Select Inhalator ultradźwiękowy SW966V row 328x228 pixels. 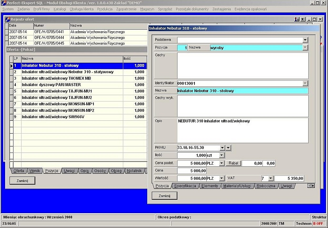coord(80,117)
